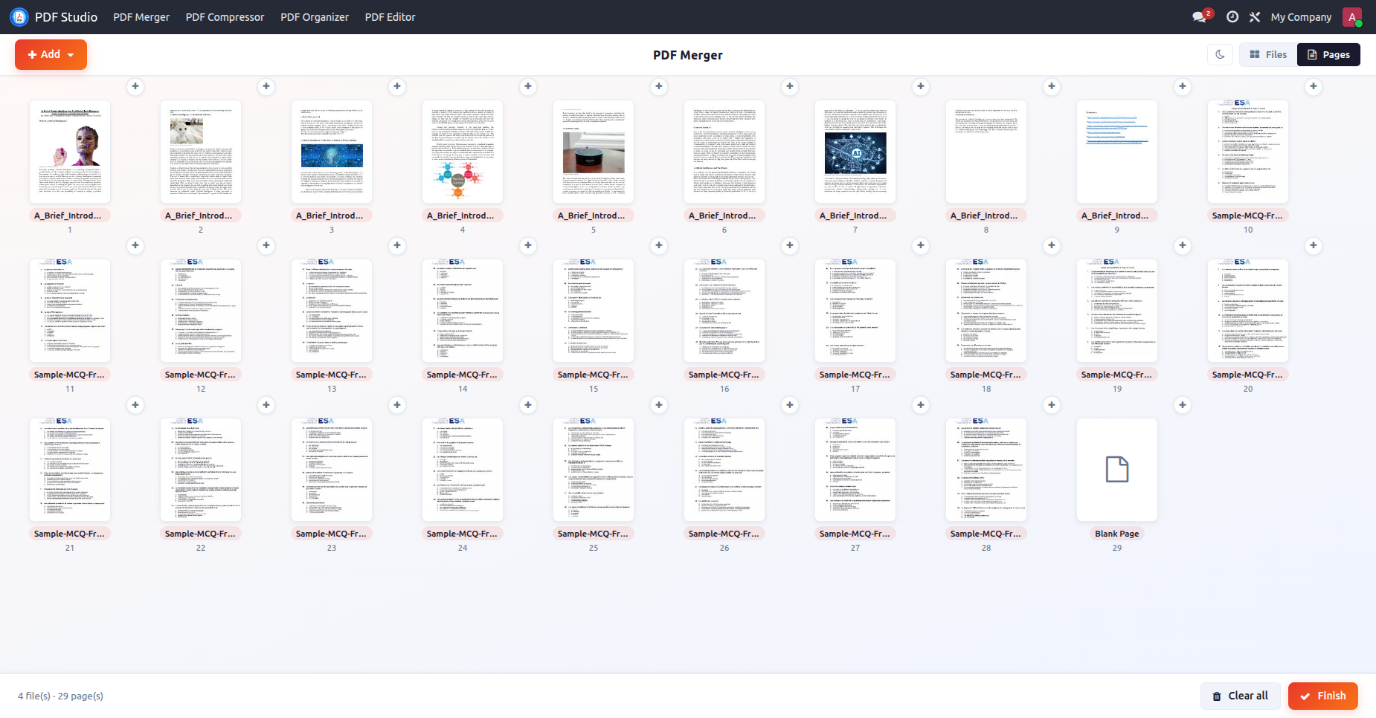
Task: Switch to Files view
Action: tap(1268, 54)
